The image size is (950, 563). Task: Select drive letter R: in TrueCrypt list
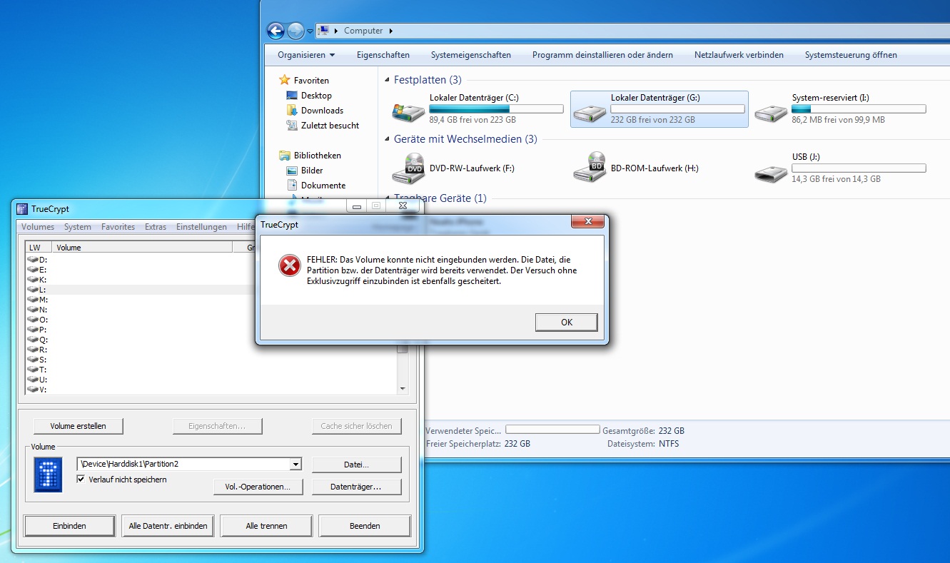37,350
